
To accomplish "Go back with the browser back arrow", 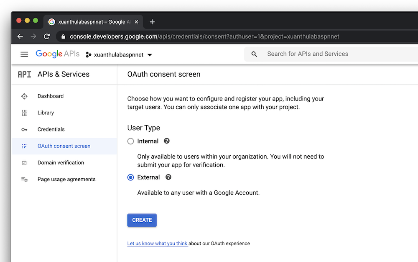I will (x=20, y=36).
